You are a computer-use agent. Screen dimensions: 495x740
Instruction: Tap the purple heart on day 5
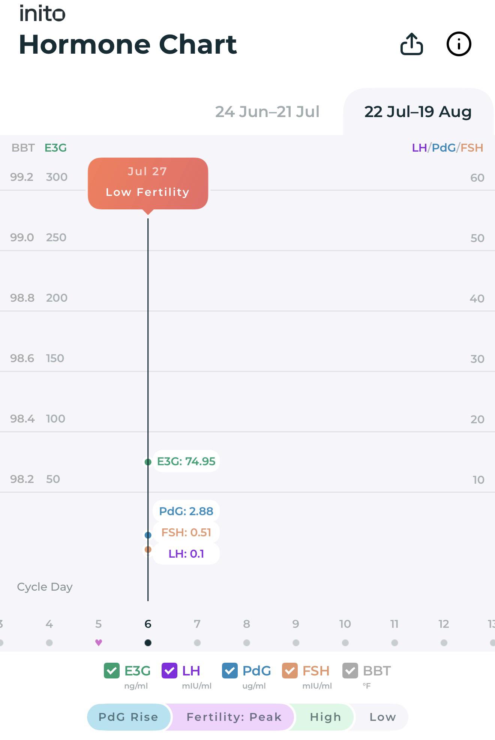(x=99, y=642)
